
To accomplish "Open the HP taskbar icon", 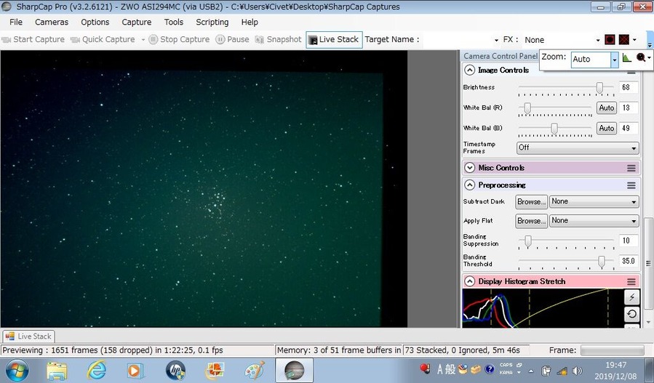I will (175, 371).
